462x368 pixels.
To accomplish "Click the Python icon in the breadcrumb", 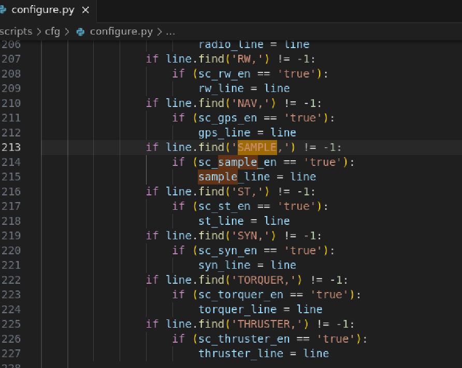I will pyautogui.click(x=80, y=32).
